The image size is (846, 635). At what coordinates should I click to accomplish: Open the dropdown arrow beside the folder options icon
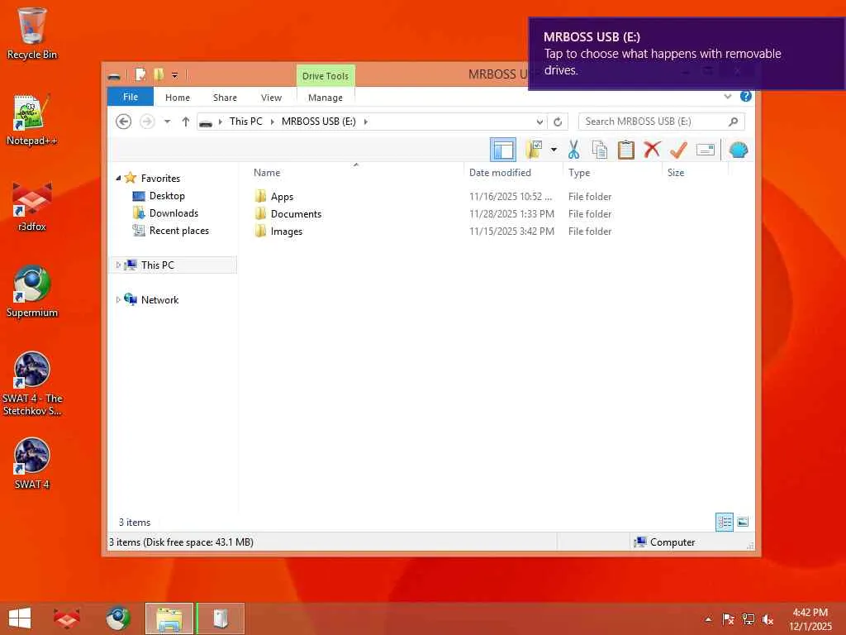pos(554,150)
